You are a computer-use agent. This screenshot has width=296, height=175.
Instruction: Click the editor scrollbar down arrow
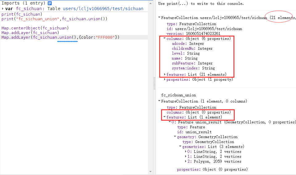[x=150, y=171]
